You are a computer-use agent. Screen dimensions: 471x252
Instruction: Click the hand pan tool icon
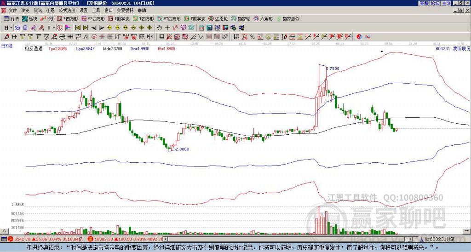click(x=160, y=28)
